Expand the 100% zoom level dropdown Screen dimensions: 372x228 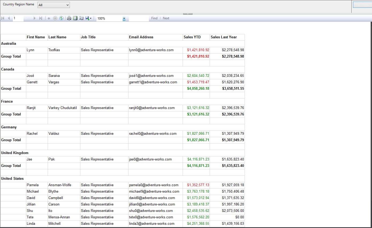point(124,18)
